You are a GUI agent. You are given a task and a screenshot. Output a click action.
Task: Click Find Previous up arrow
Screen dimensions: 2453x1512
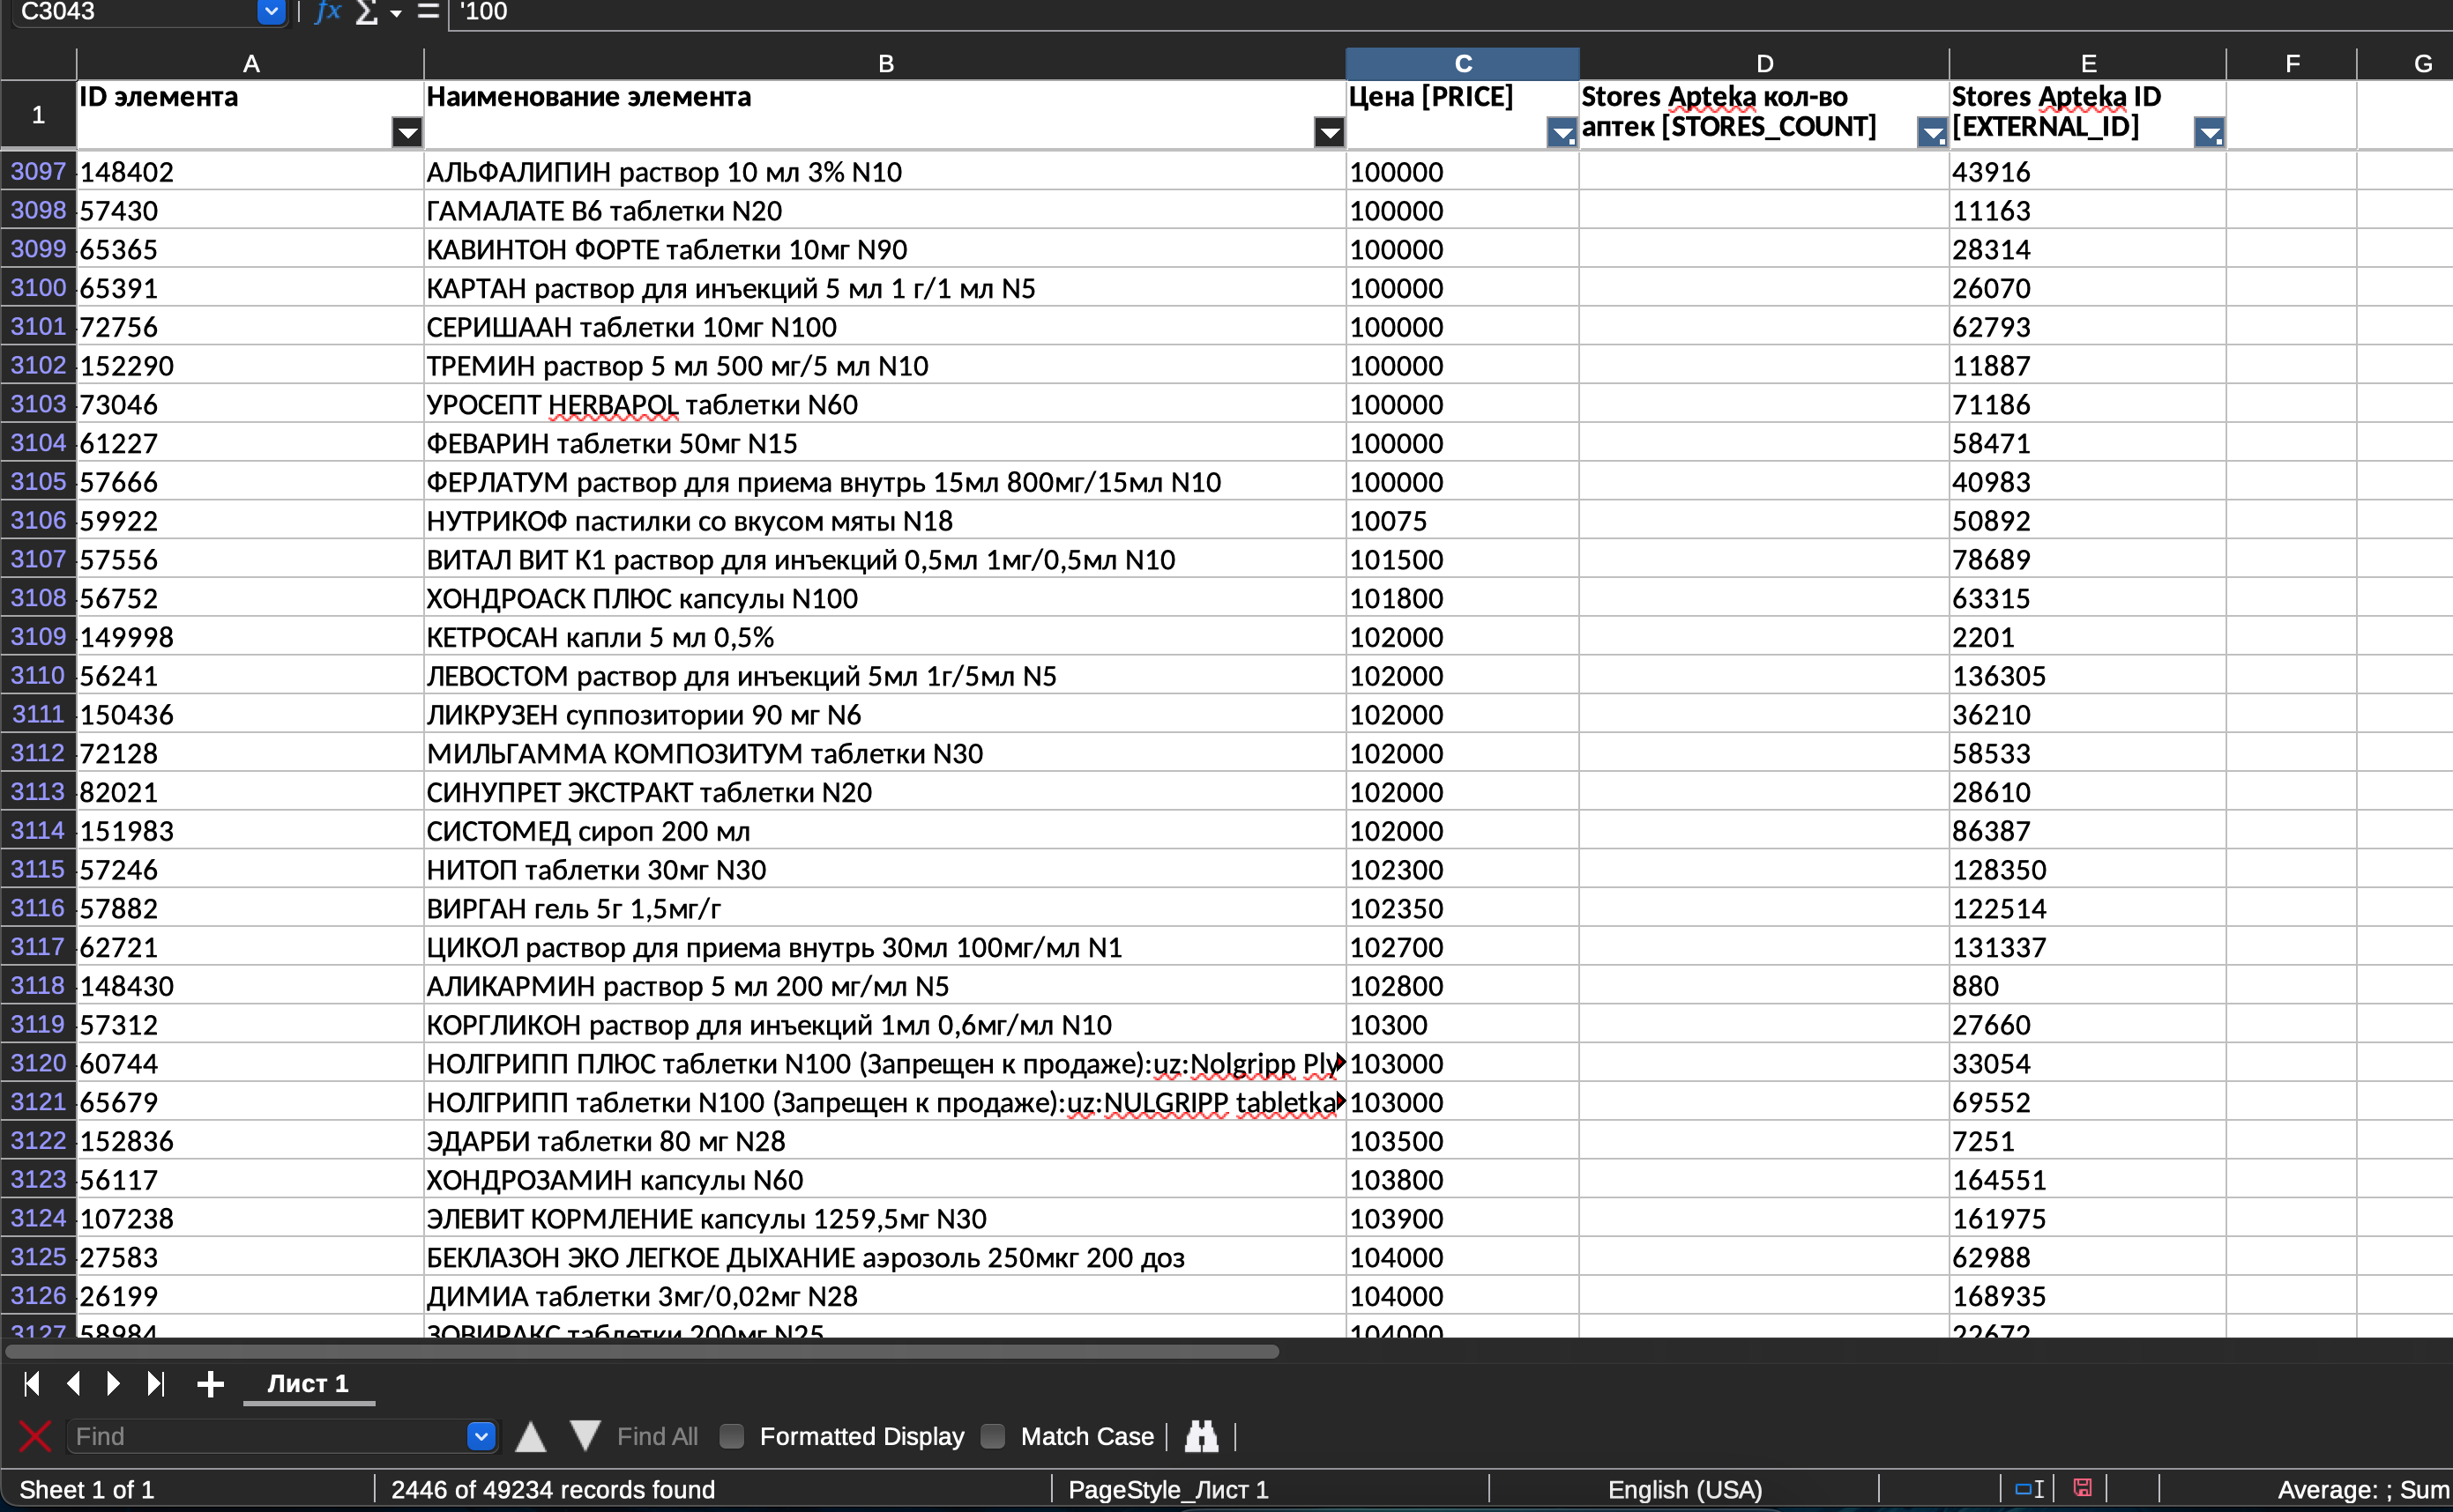tap(530, 1437)
